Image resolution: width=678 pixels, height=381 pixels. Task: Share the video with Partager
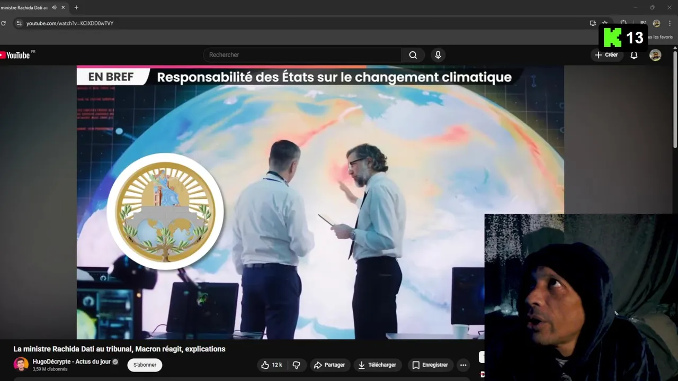[329, 365]
